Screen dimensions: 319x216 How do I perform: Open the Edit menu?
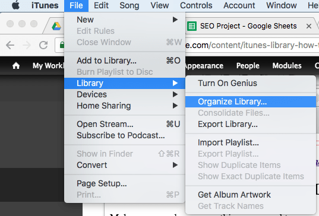[x=101, y=5]
